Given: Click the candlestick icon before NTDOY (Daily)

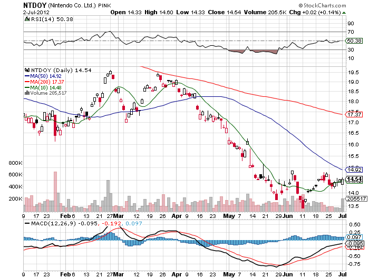Looking at the screenshot, I should coord(27,70).
